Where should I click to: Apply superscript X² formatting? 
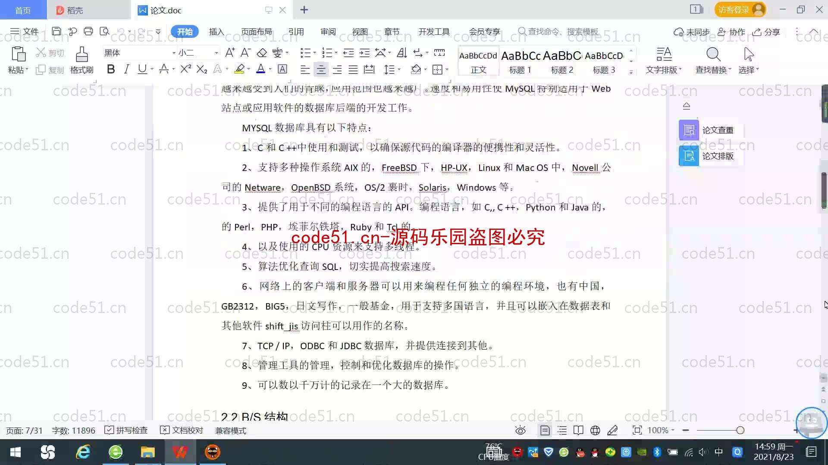click(x=186, y=69)
